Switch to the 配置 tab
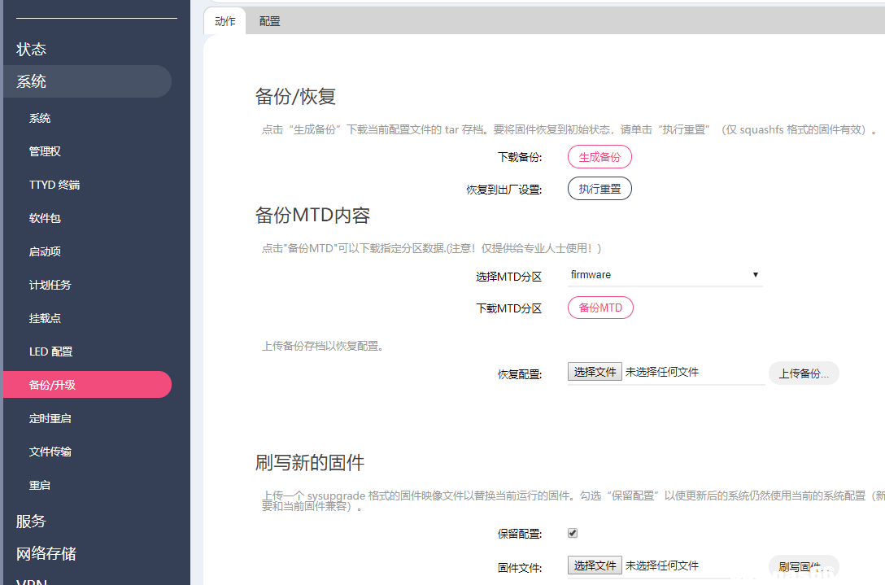Screen dimensions: 885x585 click(269, 21)
